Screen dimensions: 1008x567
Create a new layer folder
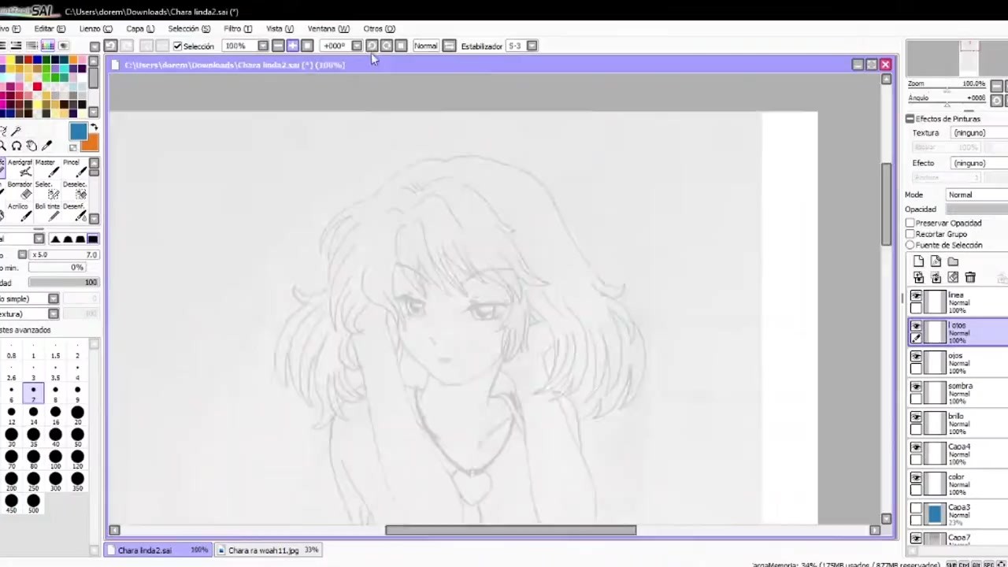953,261
